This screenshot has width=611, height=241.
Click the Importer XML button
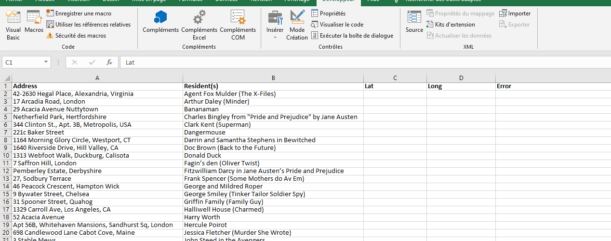click(515, 13)
